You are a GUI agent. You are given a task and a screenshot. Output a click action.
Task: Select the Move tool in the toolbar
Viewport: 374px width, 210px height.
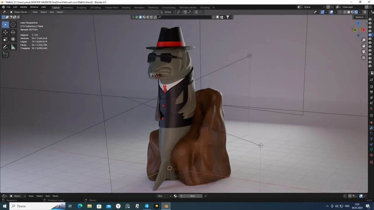[x=5, y=32]
